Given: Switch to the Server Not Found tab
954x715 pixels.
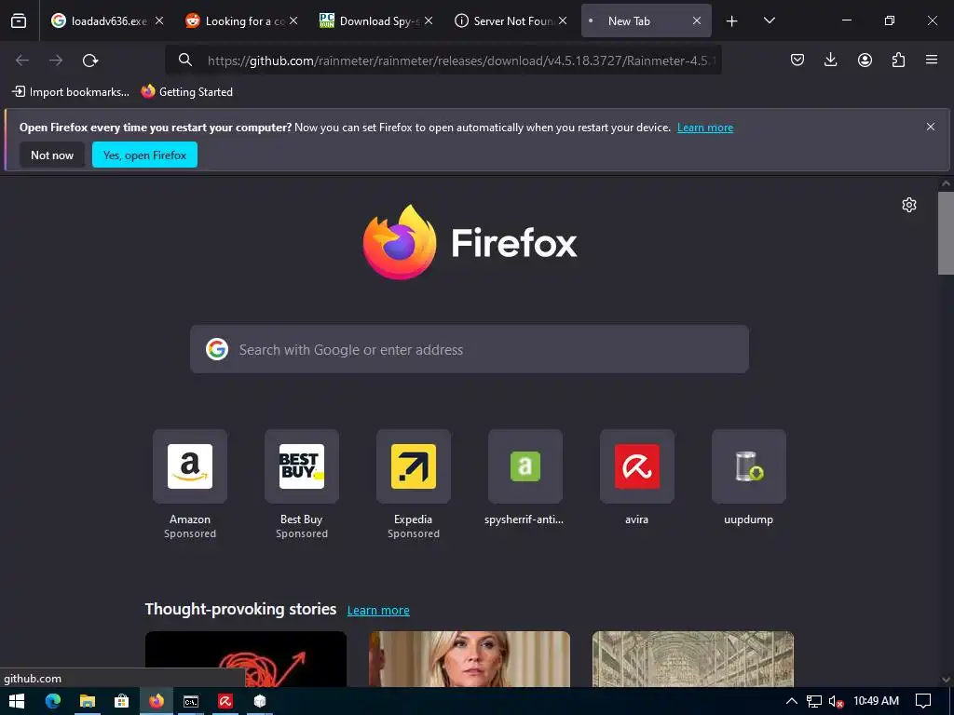Looking at the screenshot, I should 511,20.
